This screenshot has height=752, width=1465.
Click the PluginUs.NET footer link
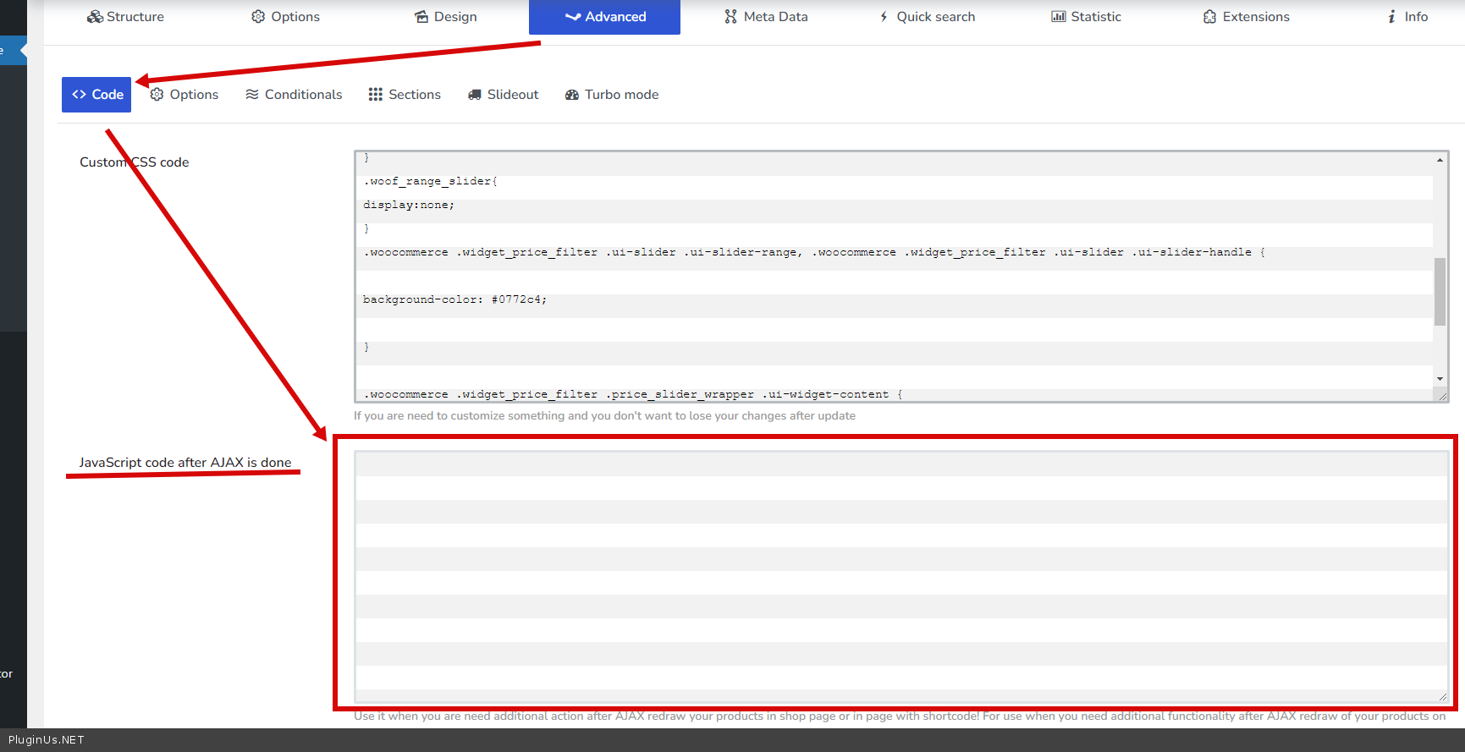click(x=47, y=740)
